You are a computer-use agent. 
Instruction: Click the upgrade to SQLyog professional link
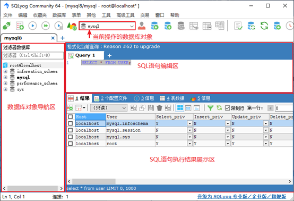tap(241, 197)
